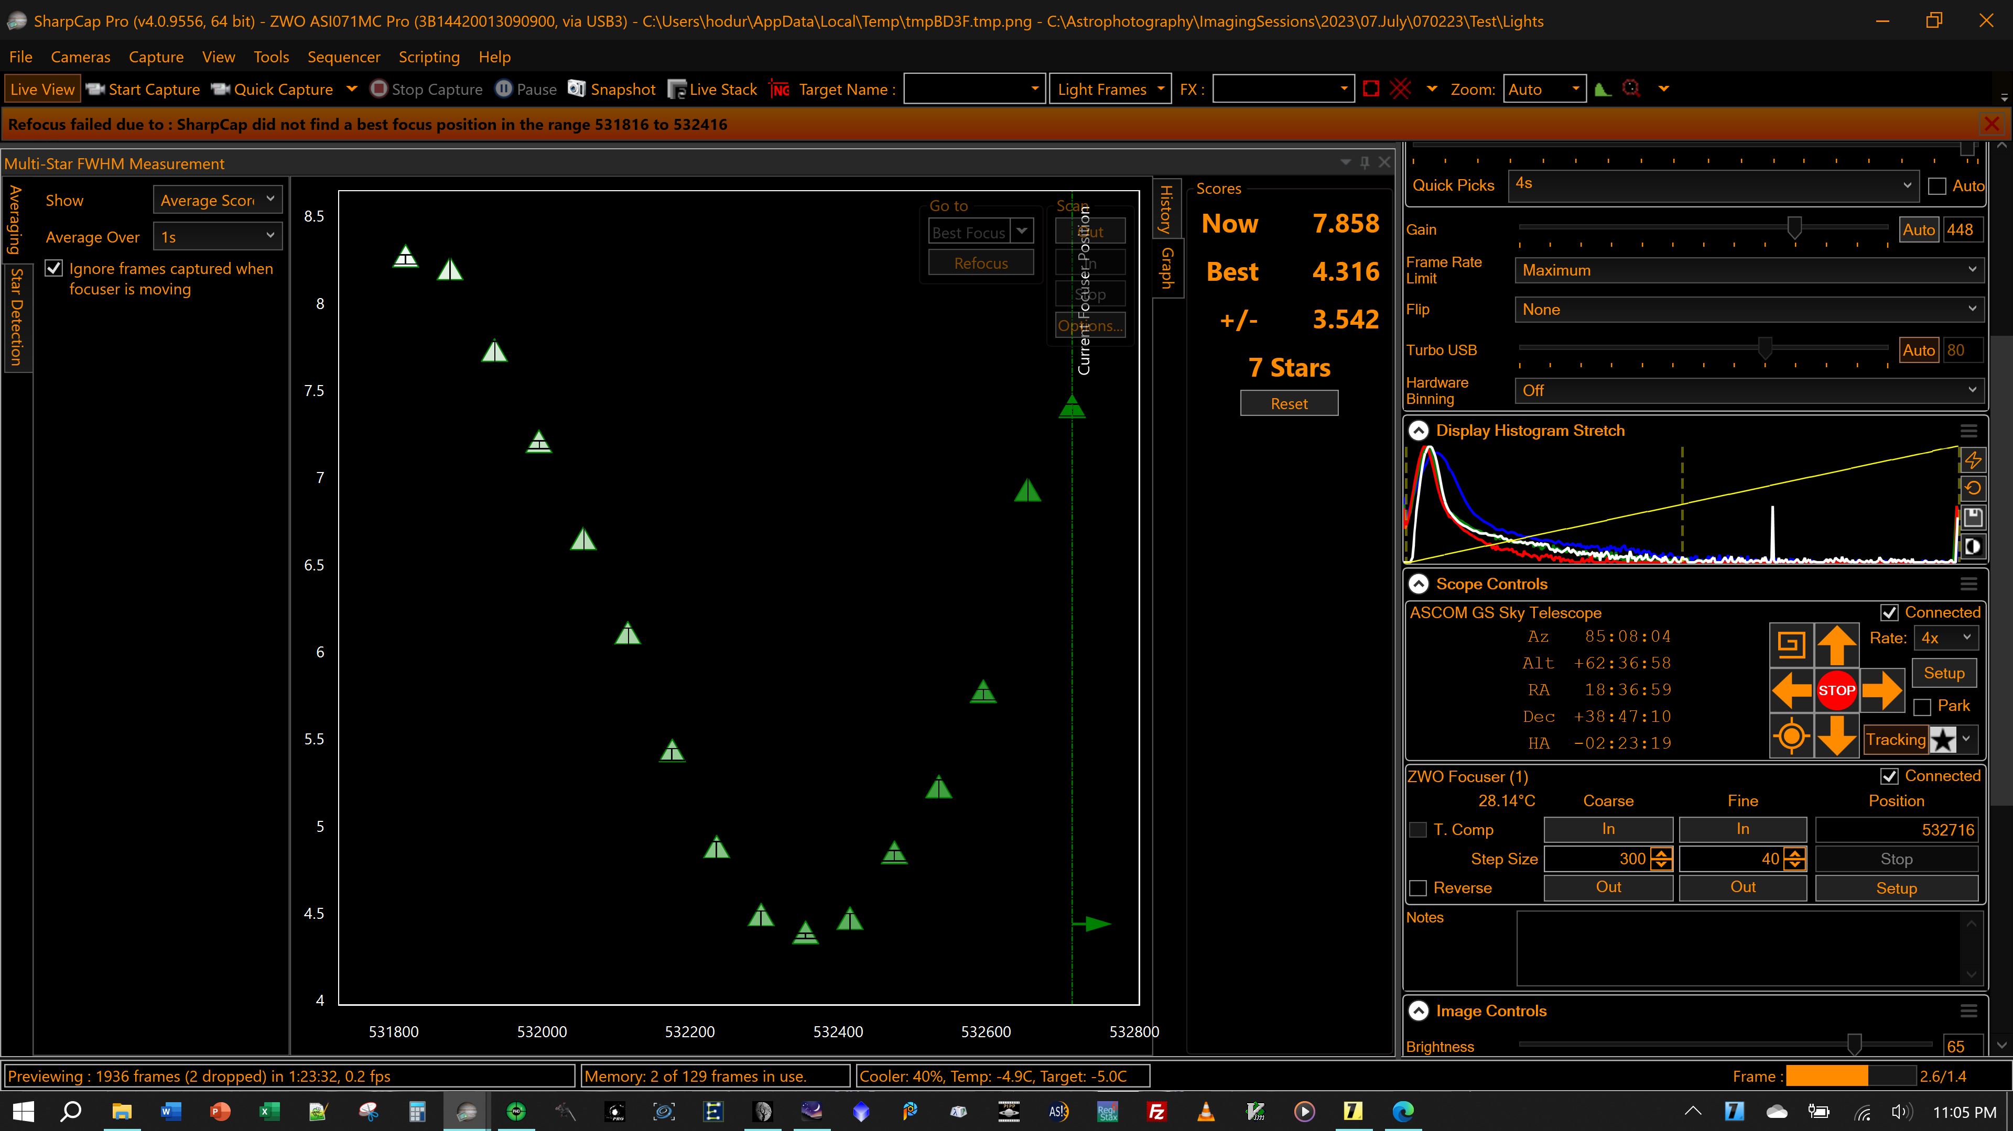Adjust the Turbo USB slider
The height and width of the screenshot is (1131, 2013).
click(1765, 348)
